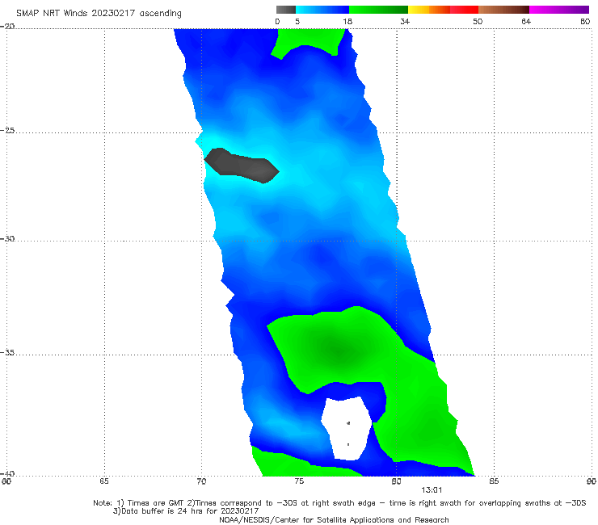The width and height of the screenshot is (598, 525).
Task: Click the color bar label '5'
Action: pos(297,21)
